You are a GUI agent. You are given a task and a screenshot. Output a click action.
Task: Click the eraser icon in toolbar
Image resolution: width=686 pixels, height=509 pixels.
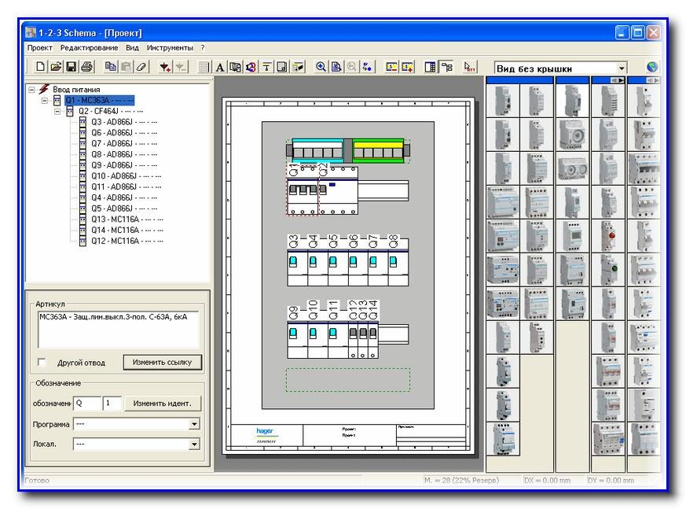pos(141,68)
